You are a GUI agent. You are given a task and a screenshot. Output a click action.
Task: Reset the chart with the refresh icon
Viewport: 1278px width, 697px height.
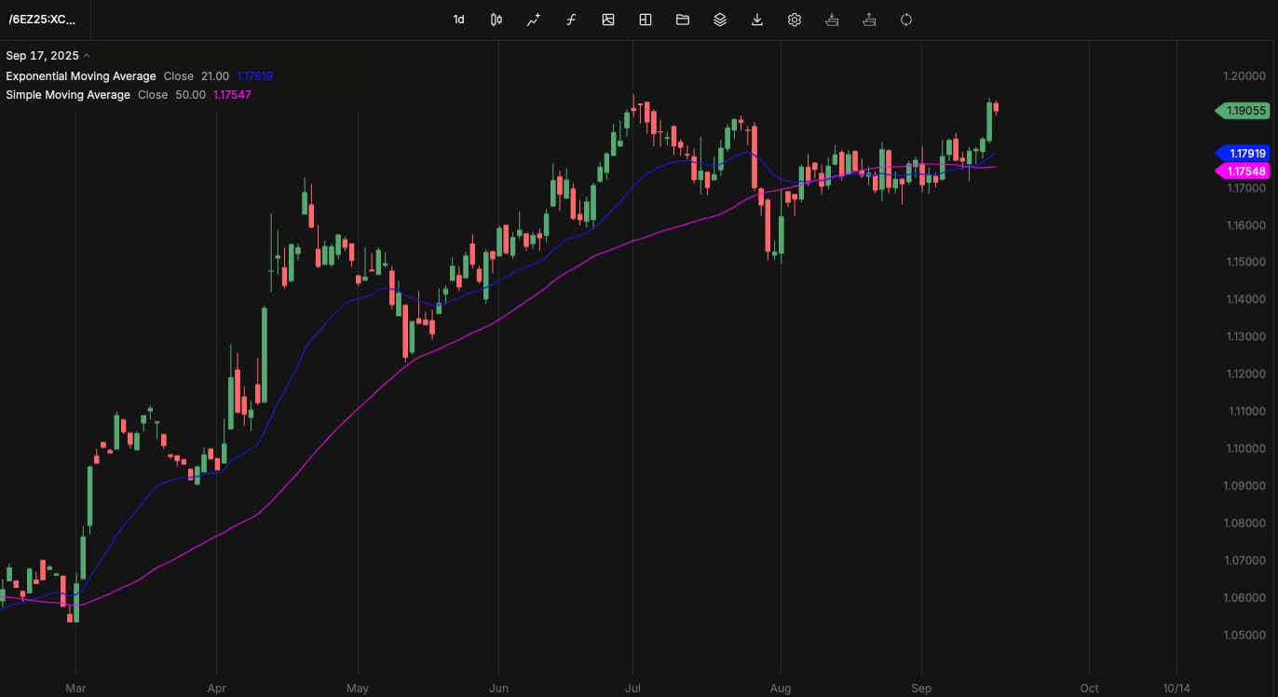(905, 19)
